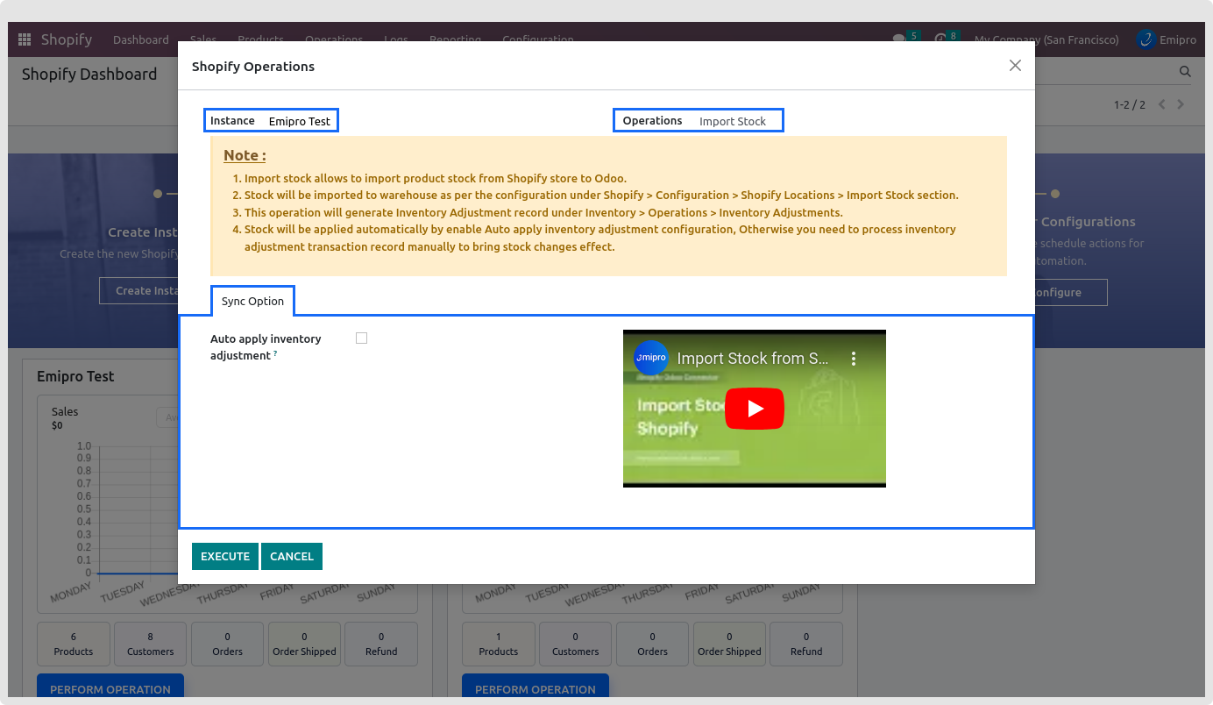The image size is (1213, 705).
Task: Click the Emipro Test card title
Action: [x=75, y=376]
